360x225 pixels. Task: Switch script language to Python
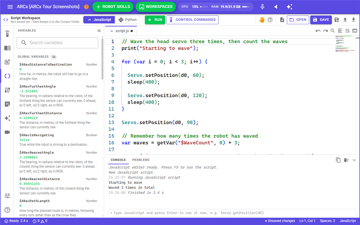[x=128, y=20]
